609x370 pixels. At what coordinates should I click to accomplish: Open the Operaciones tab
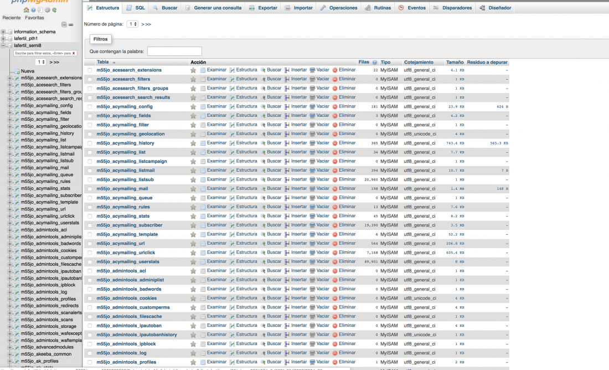click(x=339, y=8)
